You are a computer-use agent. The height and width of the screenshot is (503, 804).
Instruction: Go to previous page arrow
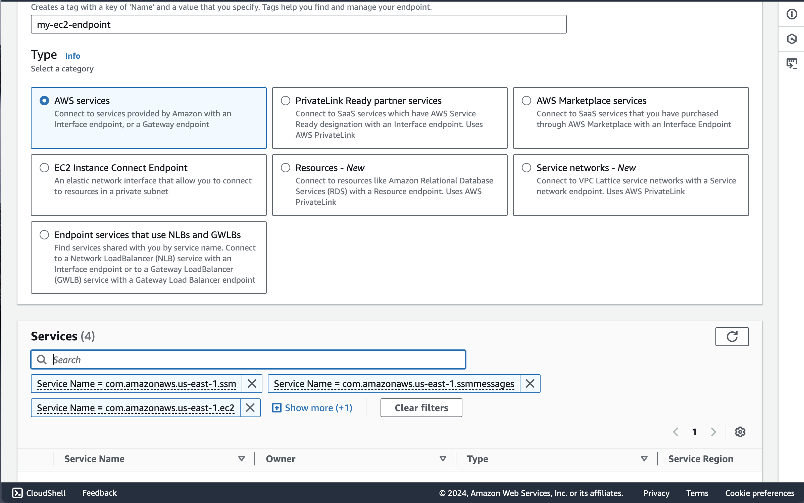[676, 432]
